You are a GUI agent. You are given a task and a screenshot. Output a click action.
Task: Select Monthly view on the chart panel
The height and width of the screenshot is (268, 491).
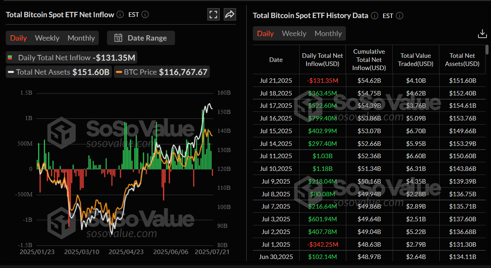[81, 38]
